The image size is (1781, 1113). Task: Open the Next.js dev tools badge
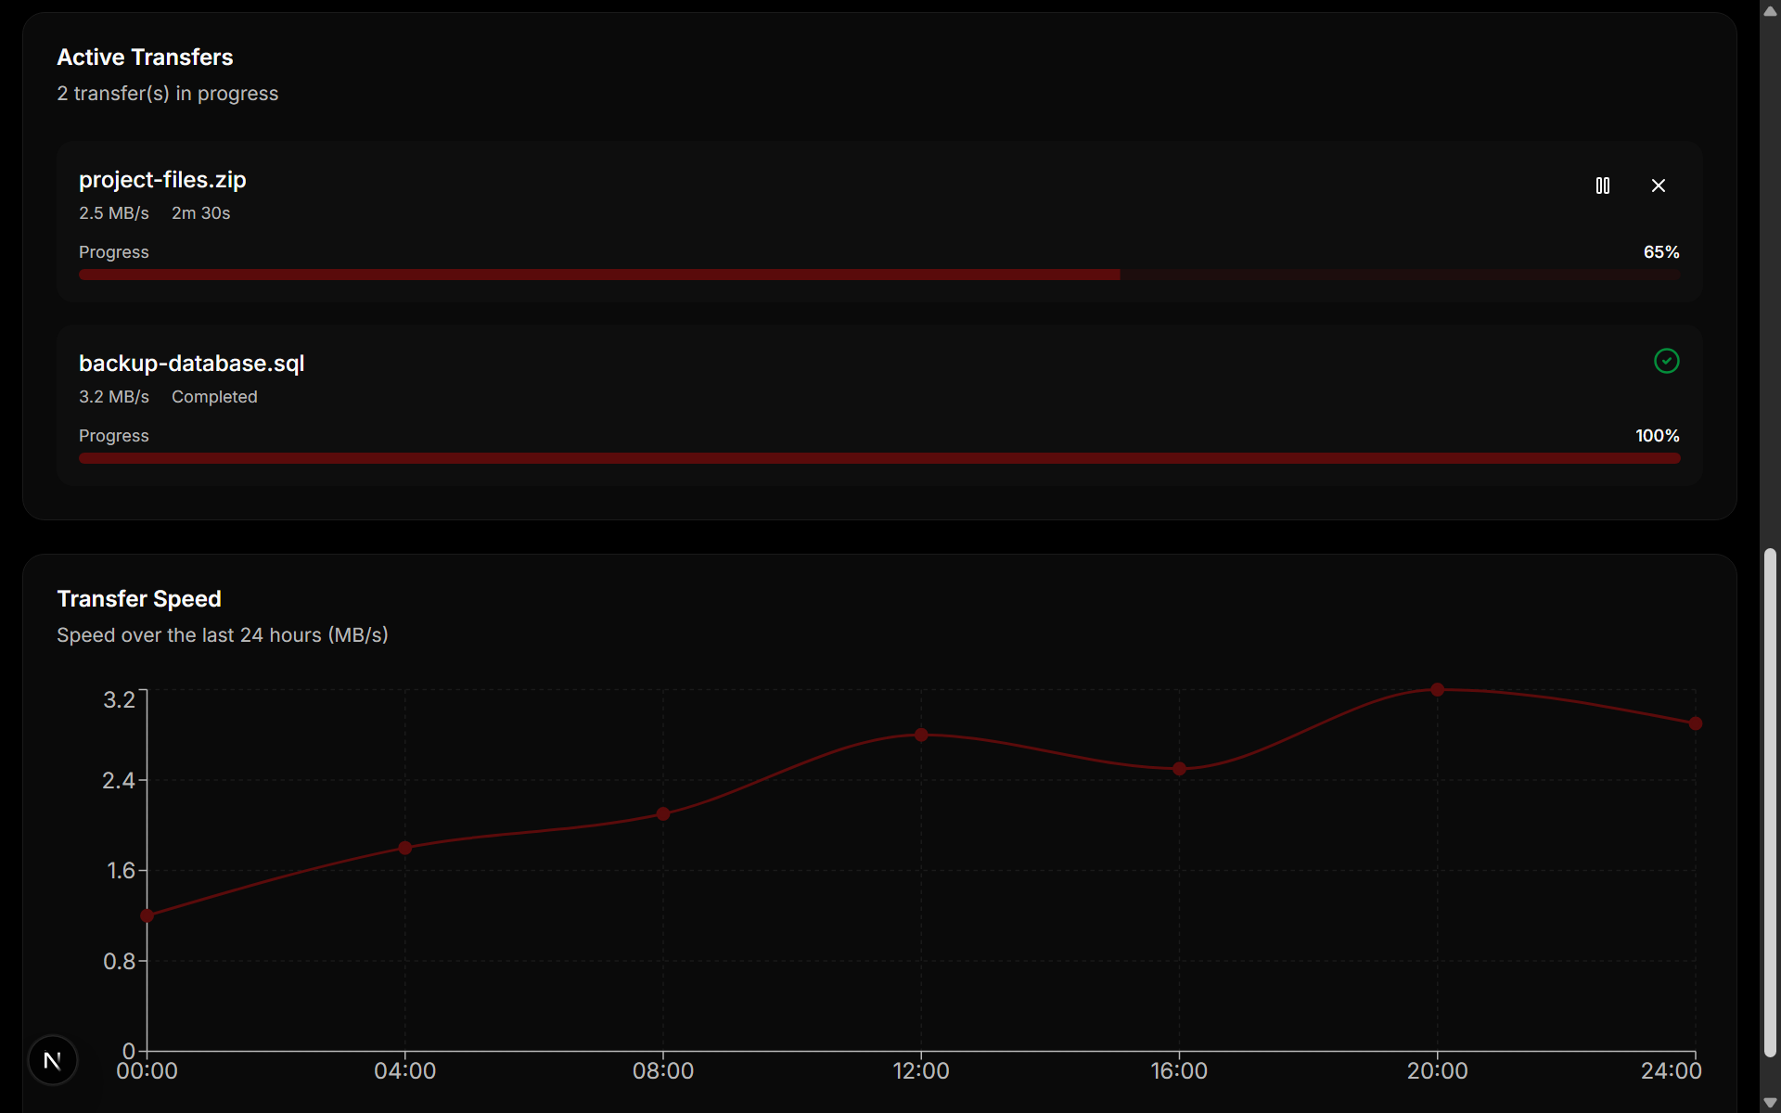pos(53,1059)
